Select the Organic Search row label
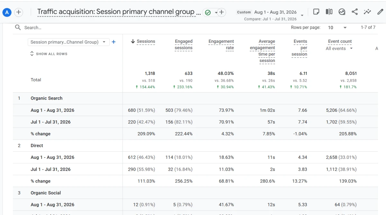The width and height of the screenshot is (386, 215). (47, 98)
